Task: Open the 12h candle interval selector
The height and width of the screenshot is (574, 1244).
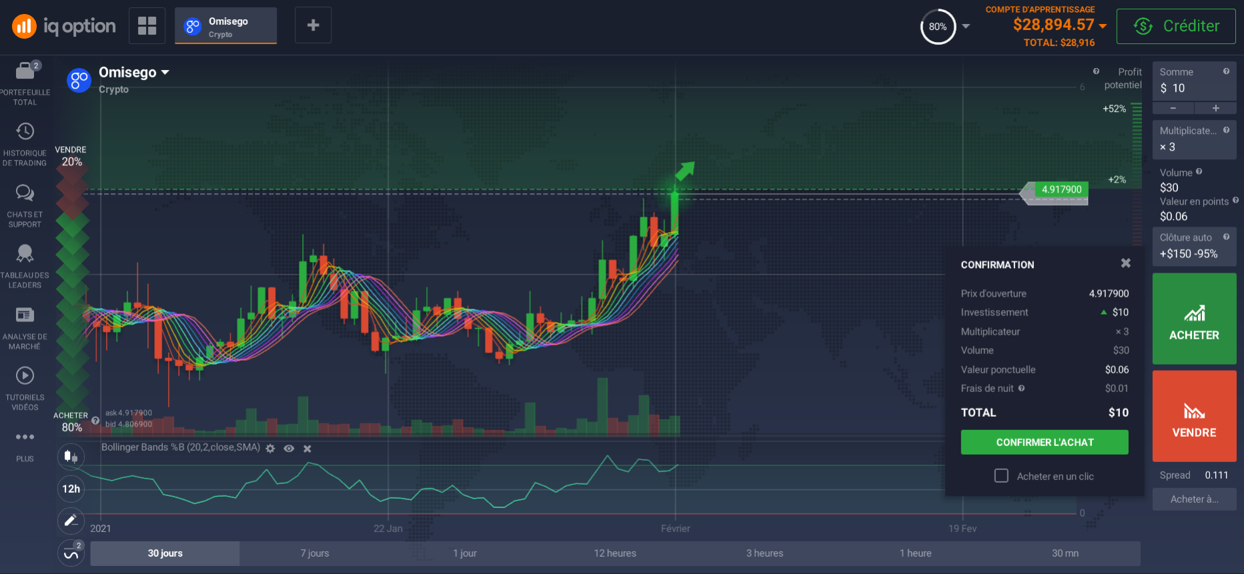Action: point(71,489)
